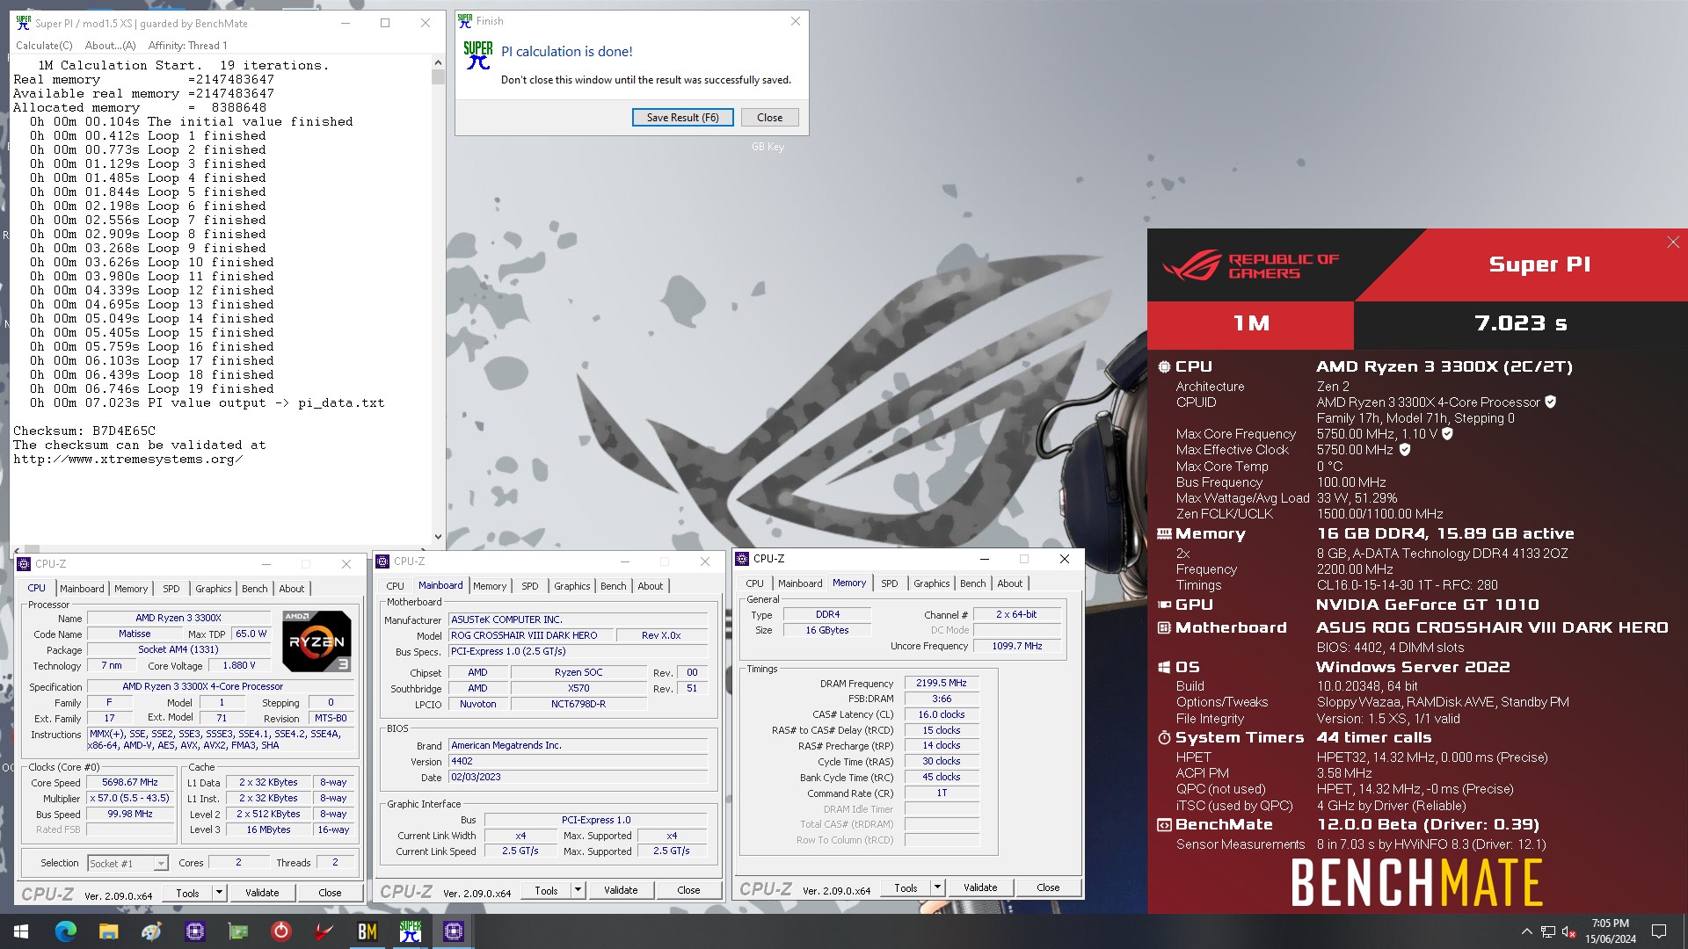Click the BenchMate section icon near the bottom

coord(1164,824)
